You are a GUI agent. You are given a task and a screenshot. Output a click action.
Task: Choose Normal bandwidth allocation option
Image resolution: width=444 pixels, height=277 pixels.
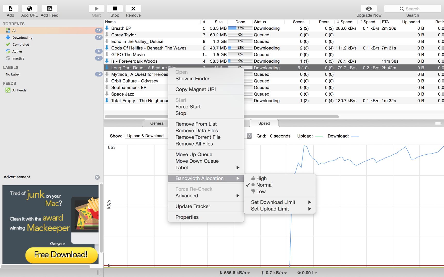pyautogui.click(x=280, y=185)
